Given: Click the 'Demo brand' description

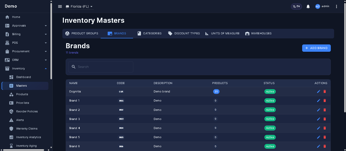Looking at the screenshot, I should point(162,91).
